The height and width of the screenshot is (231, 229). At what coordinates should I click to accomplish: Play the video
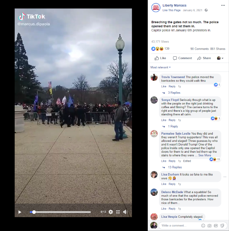coord(20,212)
